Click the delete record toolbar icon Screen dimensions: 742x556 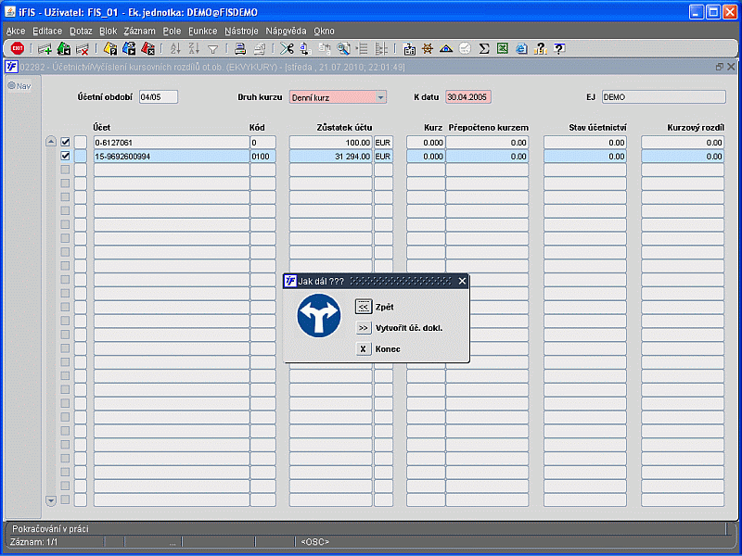(x=83, y=49)
